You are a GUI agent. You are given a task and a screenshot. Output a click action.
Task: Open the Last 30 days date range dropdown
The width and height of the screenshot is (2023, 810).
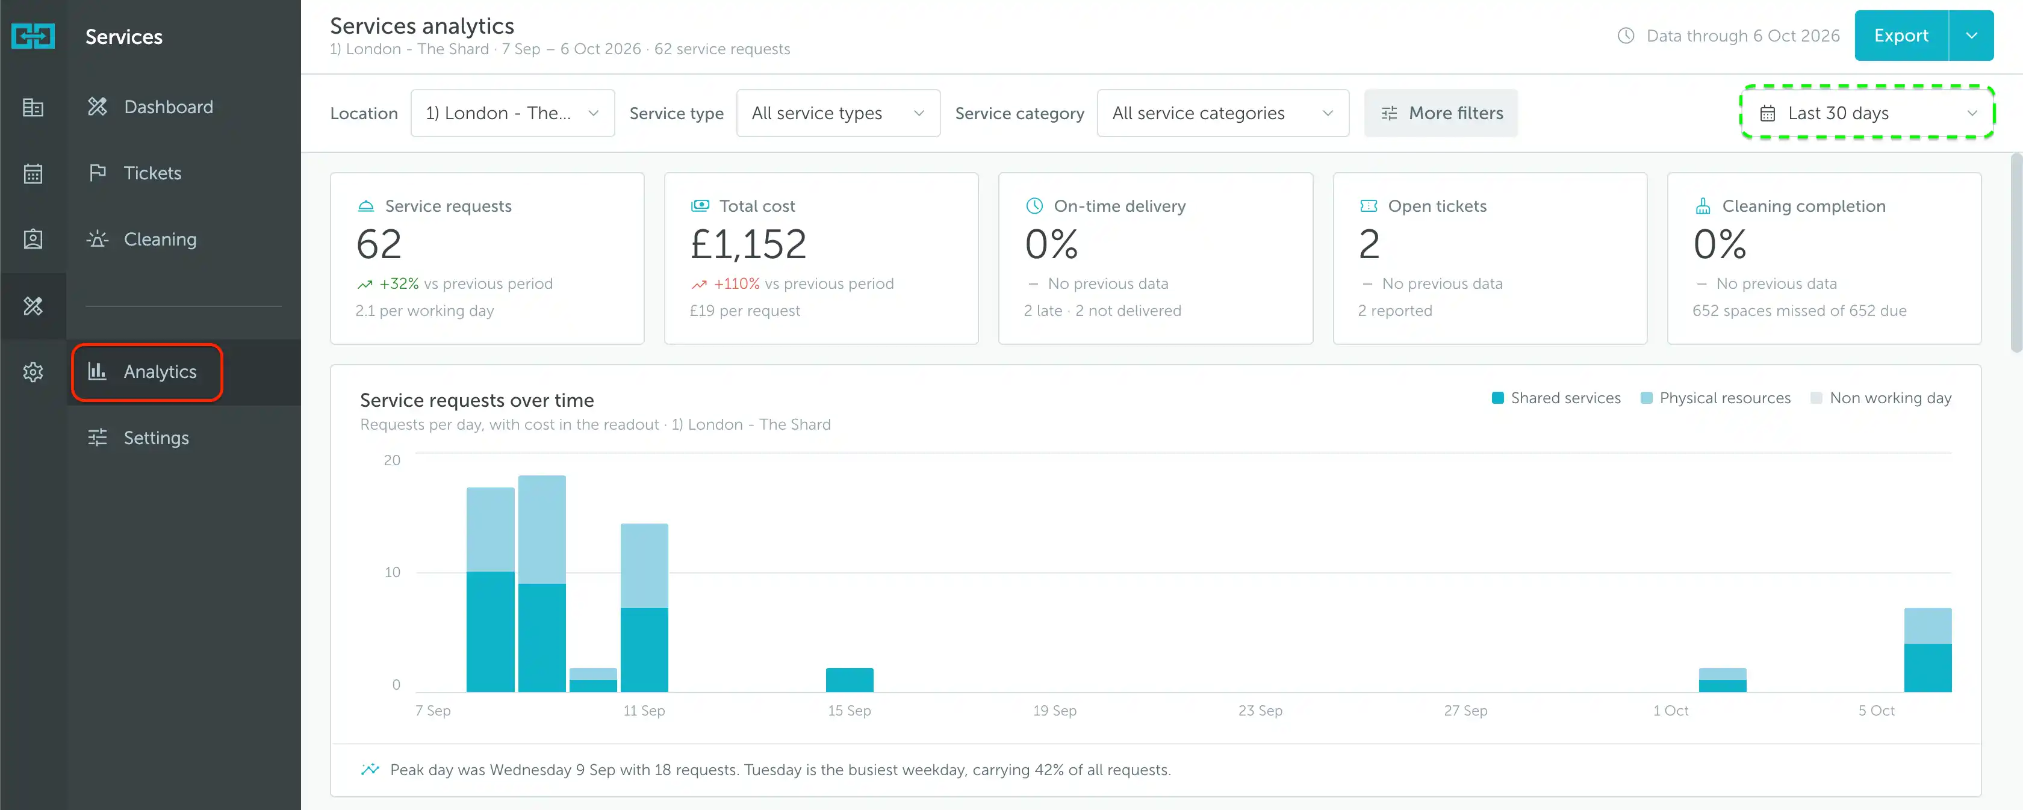[x=1866, y=113]
